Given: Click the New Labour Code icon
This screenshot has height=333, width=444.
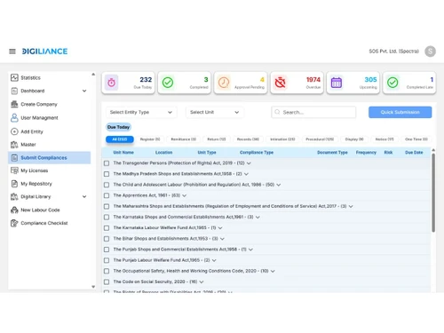Looking at the screenshot, I should tap(14, 210).
